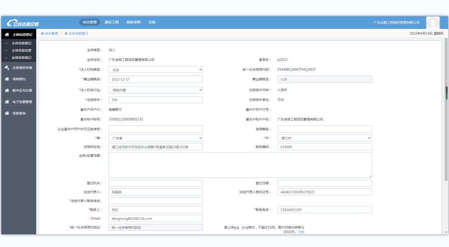
Task: Click the user avatar in the top-right corner
Action: coord(433,23)
